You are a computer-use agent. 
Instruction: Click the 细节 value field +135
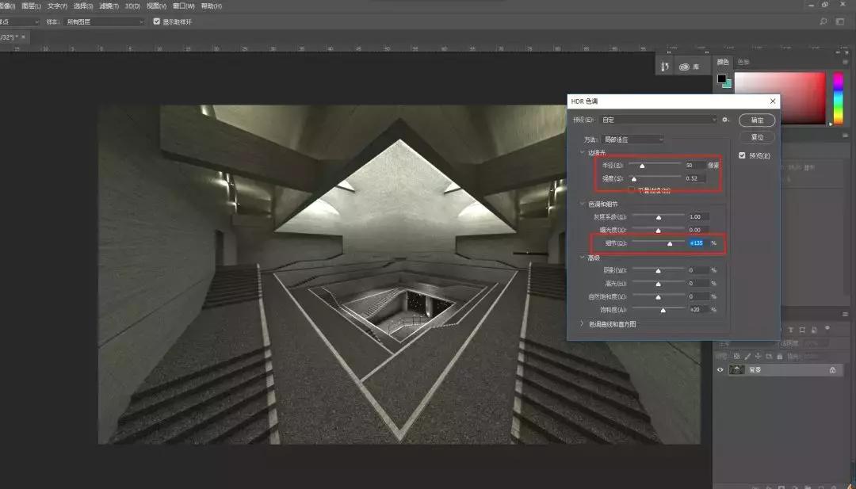(698, 243)
